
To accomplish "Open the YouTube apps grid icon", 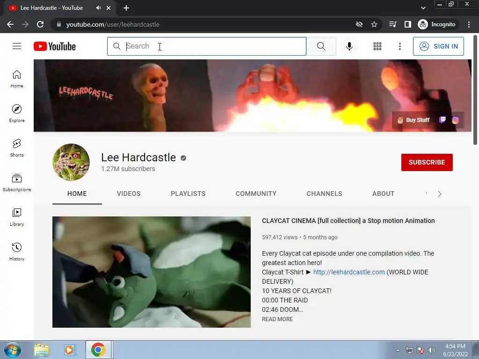I will tap(377, 46).
